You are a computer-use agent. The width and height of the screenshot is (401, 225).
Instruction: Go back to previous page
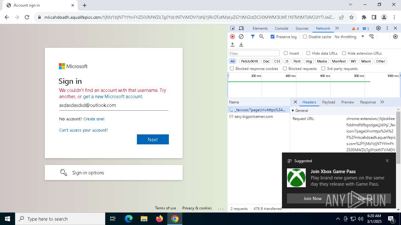(7, 17)
